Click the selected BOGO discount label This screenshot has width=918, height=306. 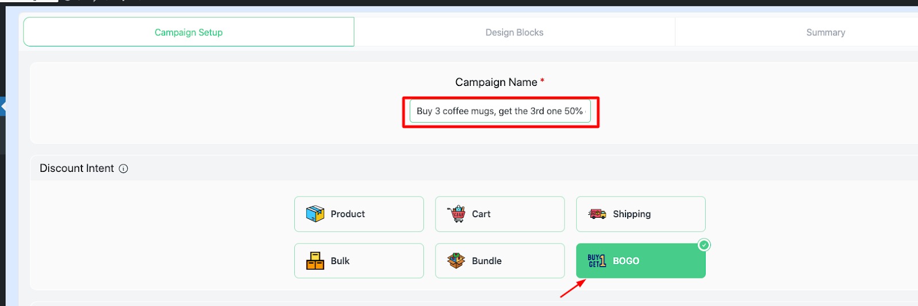[626, 261]
